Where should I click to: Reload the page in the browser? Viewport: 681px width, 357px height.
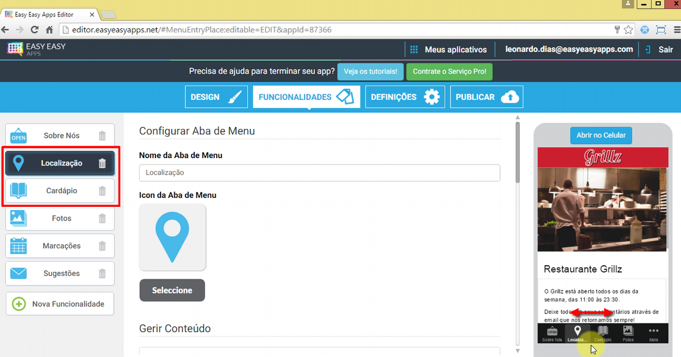click(x=35, y=29)
